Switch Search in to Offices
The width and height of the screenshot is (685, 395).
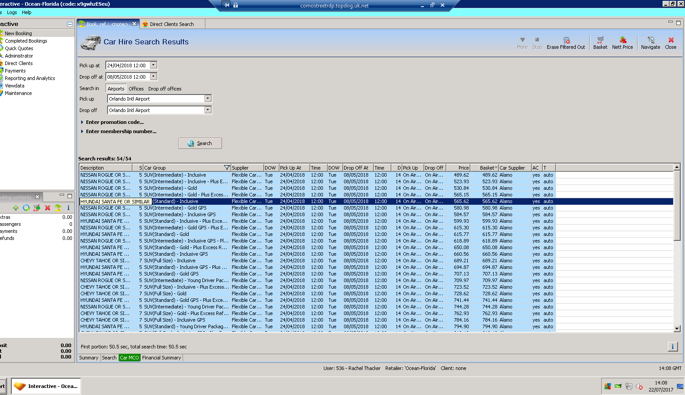[x=136, y=89]
